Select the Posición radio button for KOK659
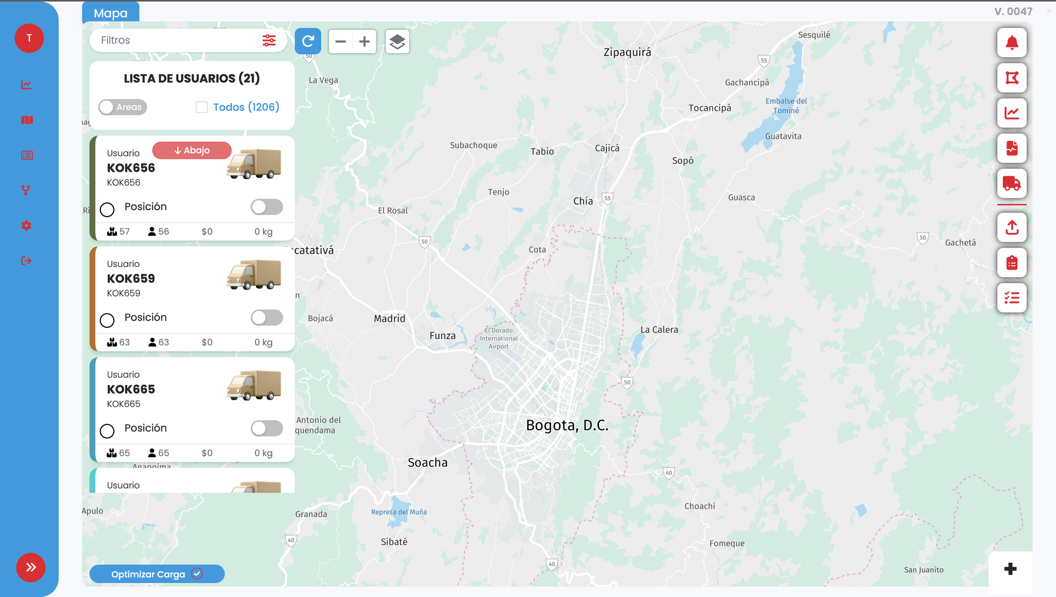The width and height of the screenshot is (1056, 597). coord(107,320)
